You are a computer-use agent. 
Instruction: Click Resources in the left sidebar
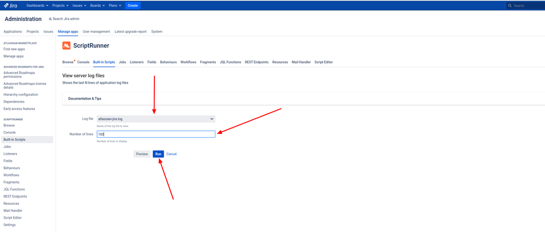[x=11, y=204]
